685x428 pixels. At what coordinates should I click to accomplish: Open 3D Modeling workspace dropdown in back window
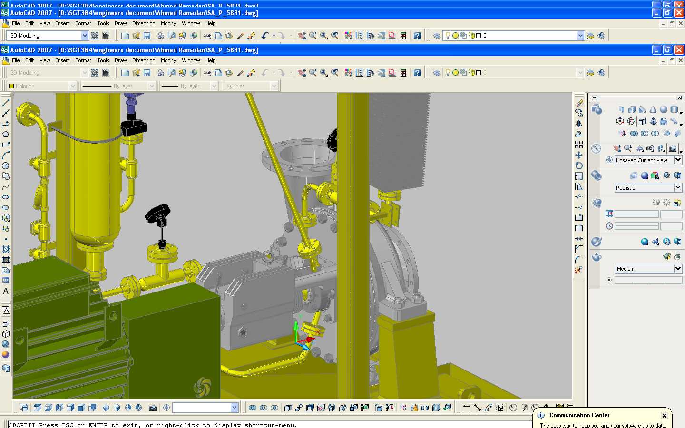pos(85,36)
